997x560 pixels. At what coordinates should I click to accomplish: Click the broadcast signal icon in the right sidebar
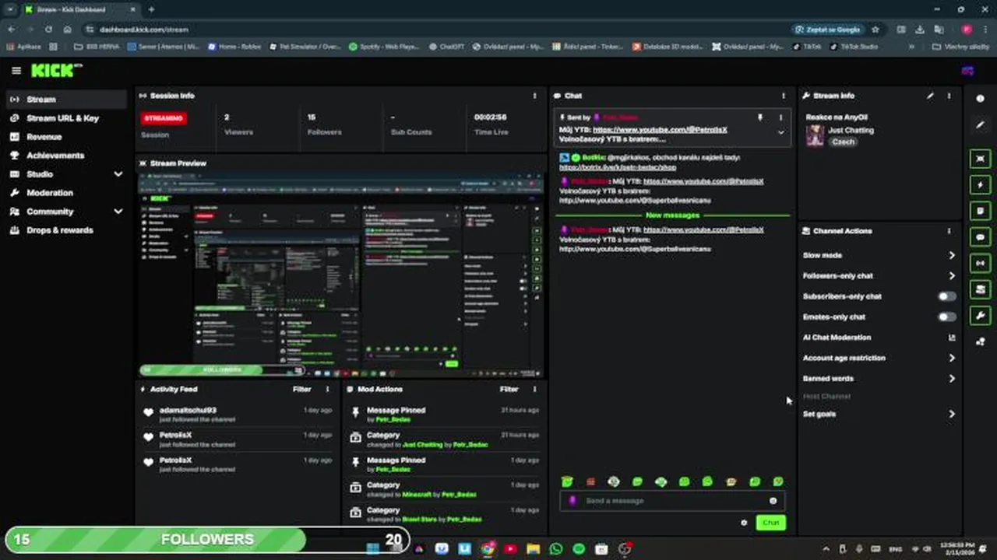pyautogui.click(x=981, y=263)
